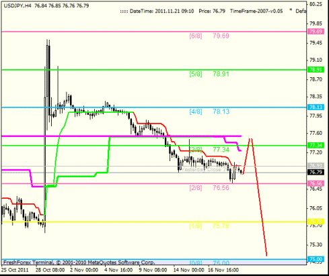Click the 78.70 price axis value
The width and height of the screenshot is (329, 276).
click(x=316, y=79)
